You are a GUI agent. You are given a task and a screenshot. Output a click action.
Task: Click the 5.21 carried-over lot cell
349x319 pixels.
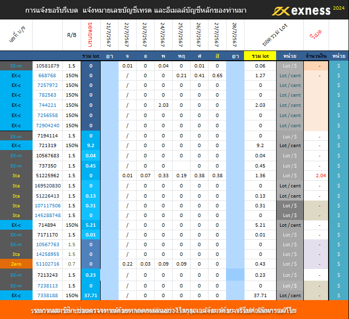pos(90,225)
